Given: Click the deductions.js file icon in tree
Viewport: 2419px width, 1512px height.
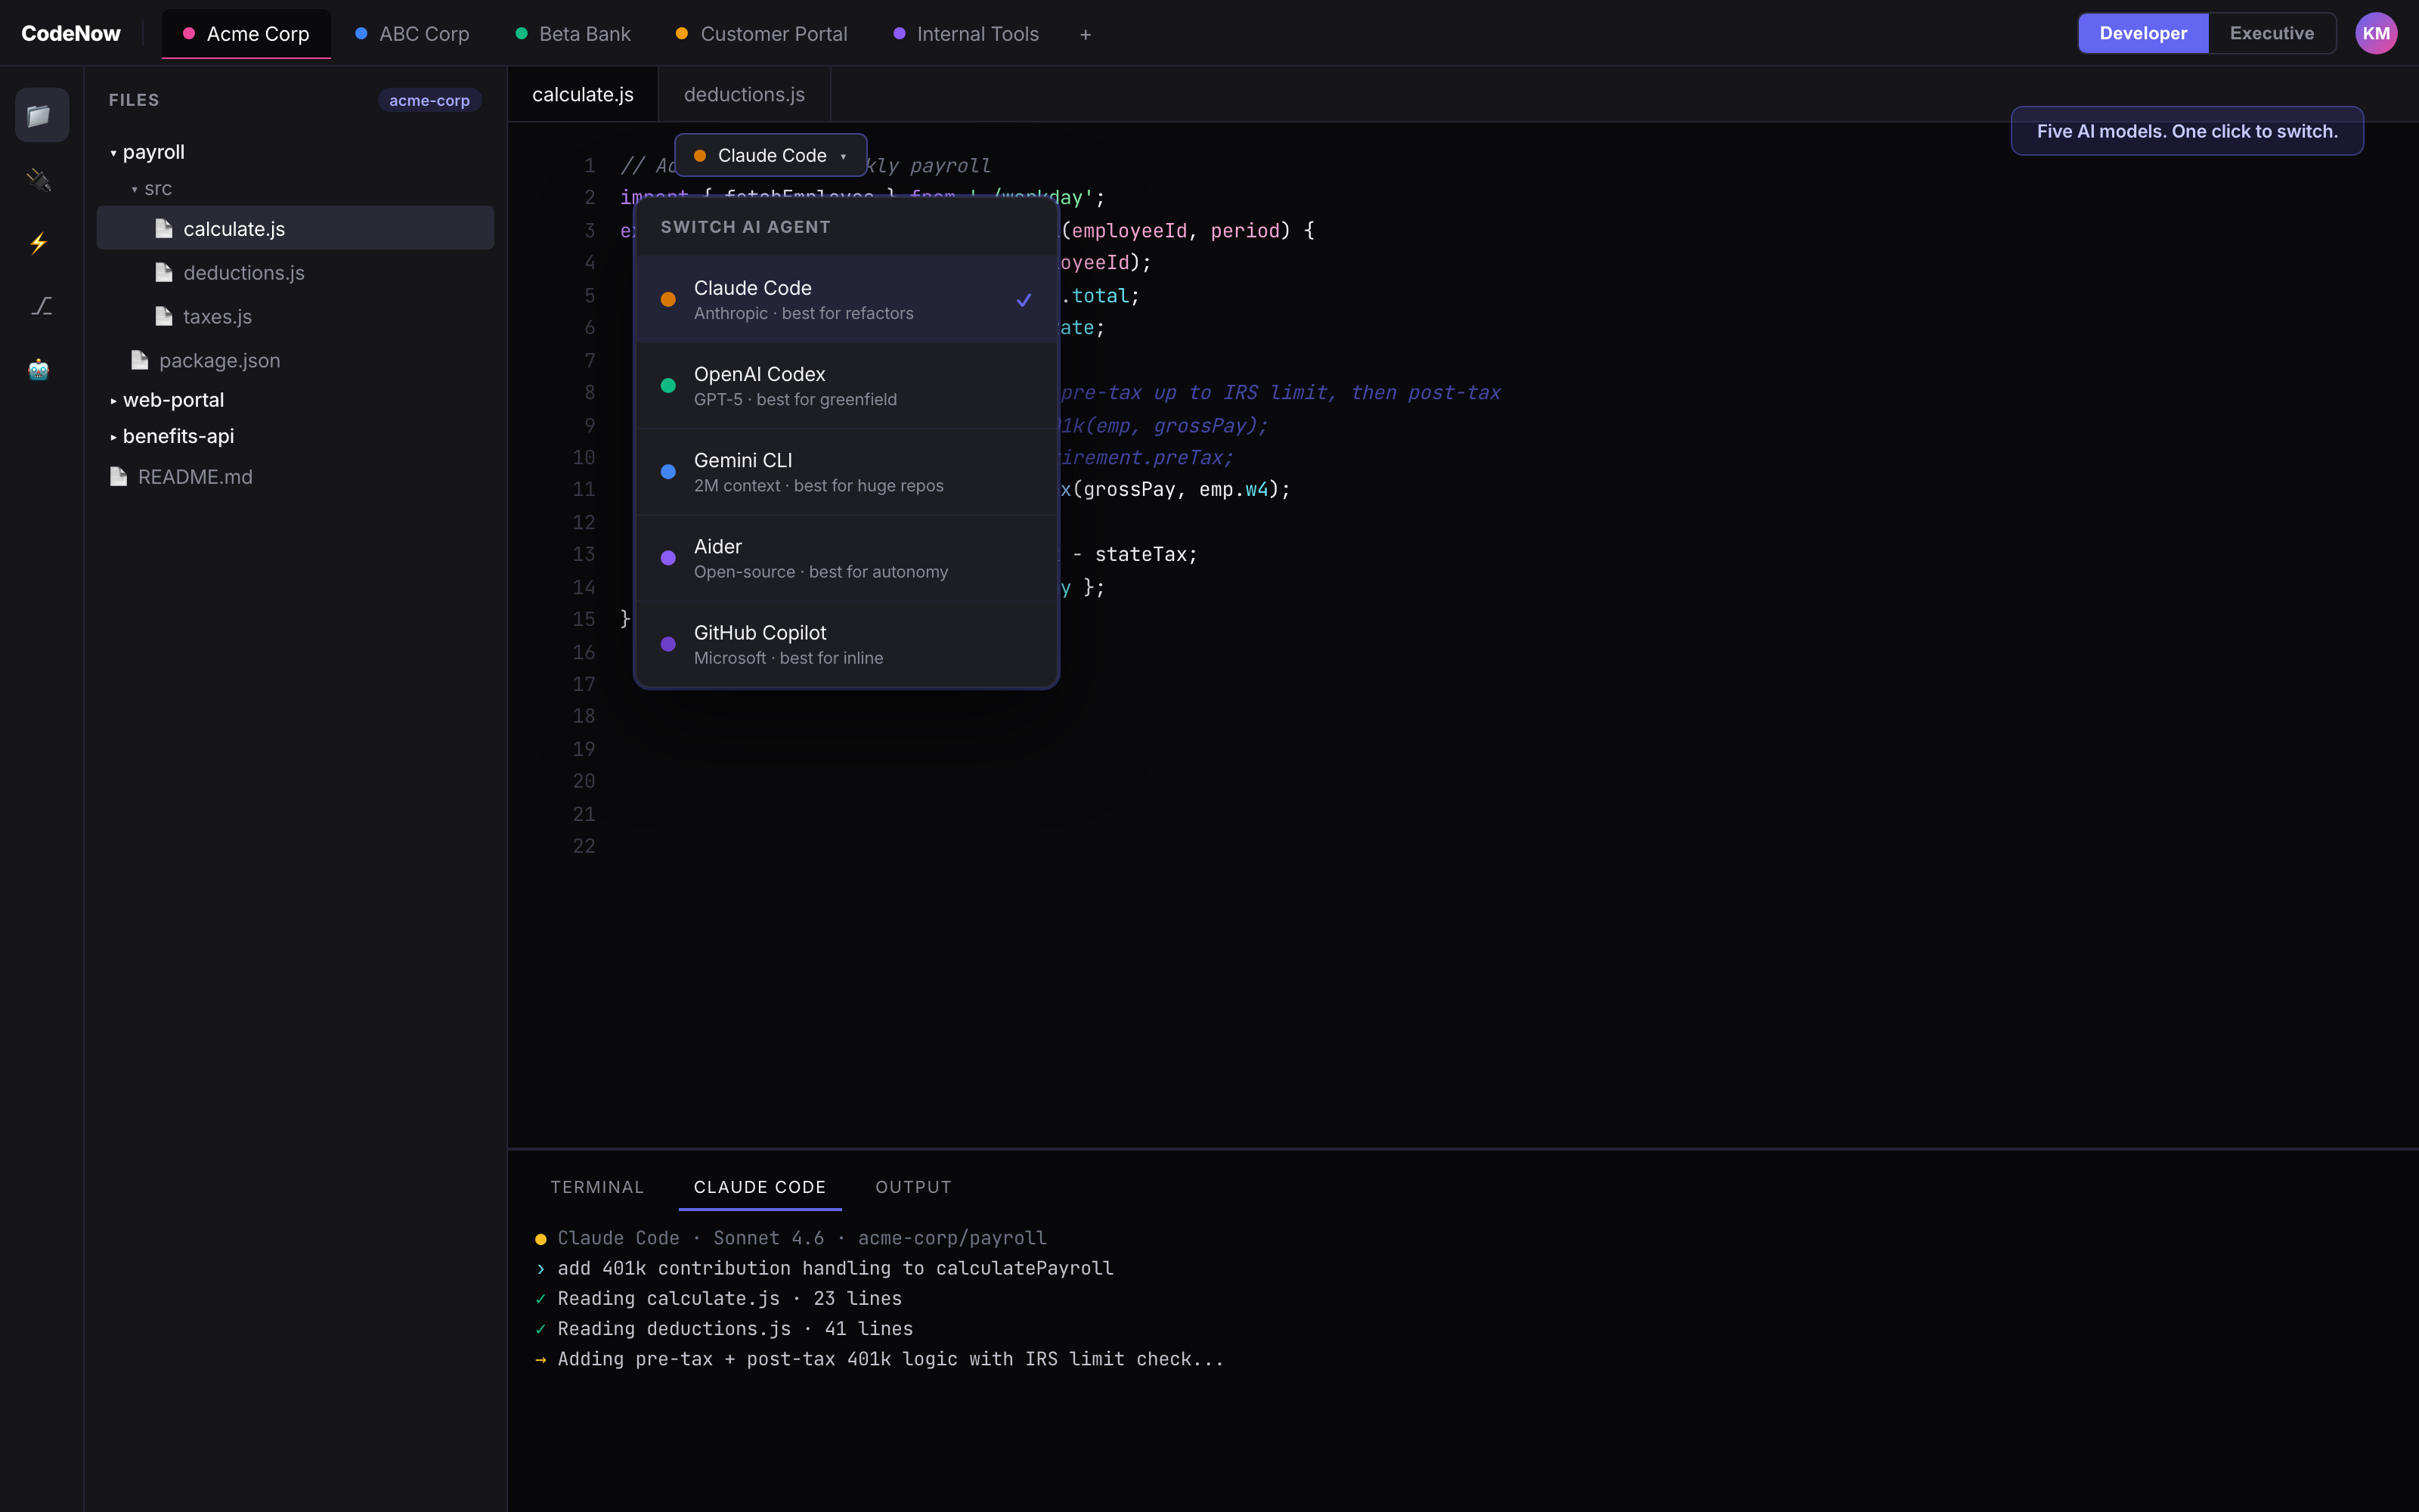Looking at the screenshot, I should click(x=164, y=272).
